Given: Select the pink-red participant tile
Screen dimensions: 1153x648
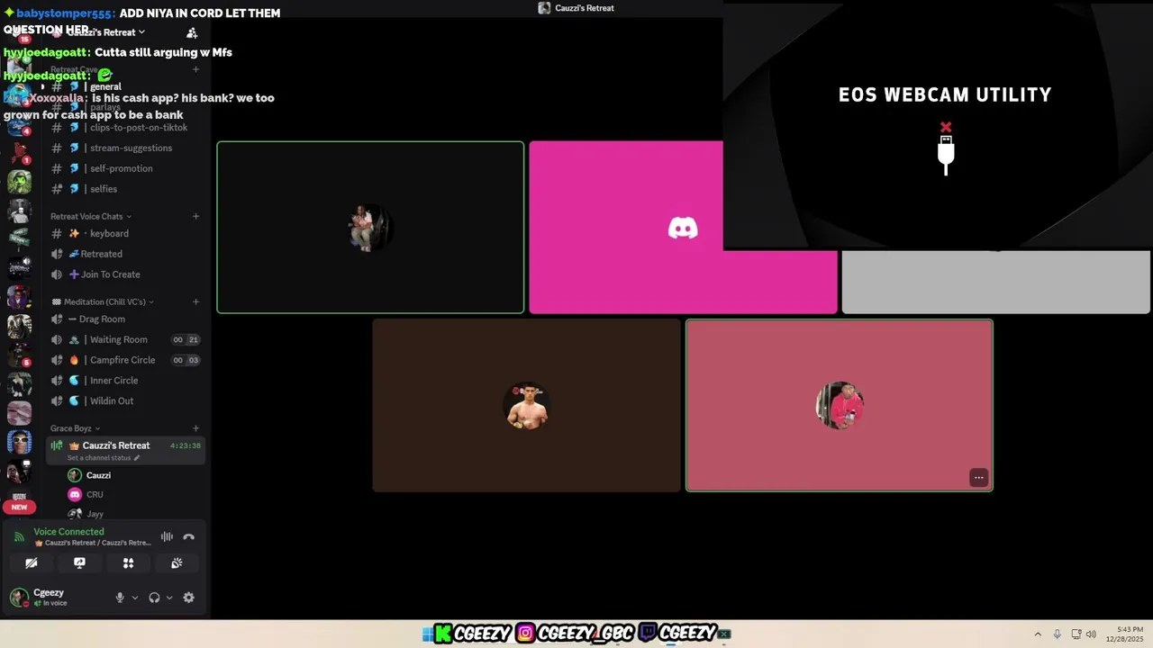Looking at the screenshot, I should (840, 406).
